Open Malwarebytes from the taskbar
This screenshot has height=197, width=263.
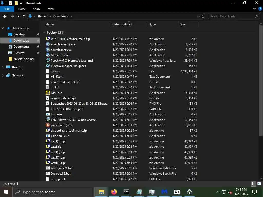(x=164, y=192)
